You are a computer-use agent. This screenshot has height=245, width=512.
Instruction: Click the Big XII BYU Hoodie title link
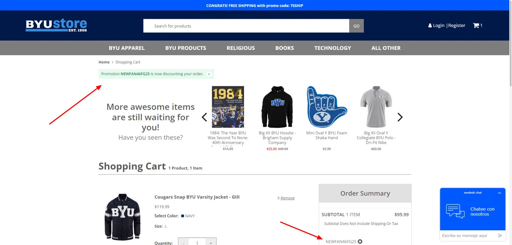[277, 138]
